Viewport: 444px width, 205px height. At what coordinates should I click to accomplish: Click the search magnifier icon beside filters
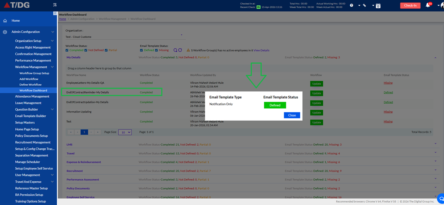pos(175,50)
